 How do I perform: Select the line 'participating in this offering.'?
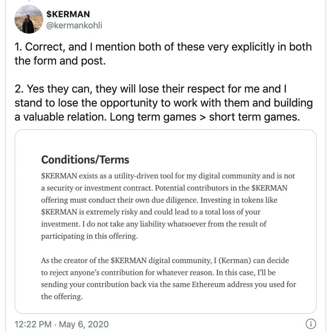pyautogui.click(x=89, y=236)
